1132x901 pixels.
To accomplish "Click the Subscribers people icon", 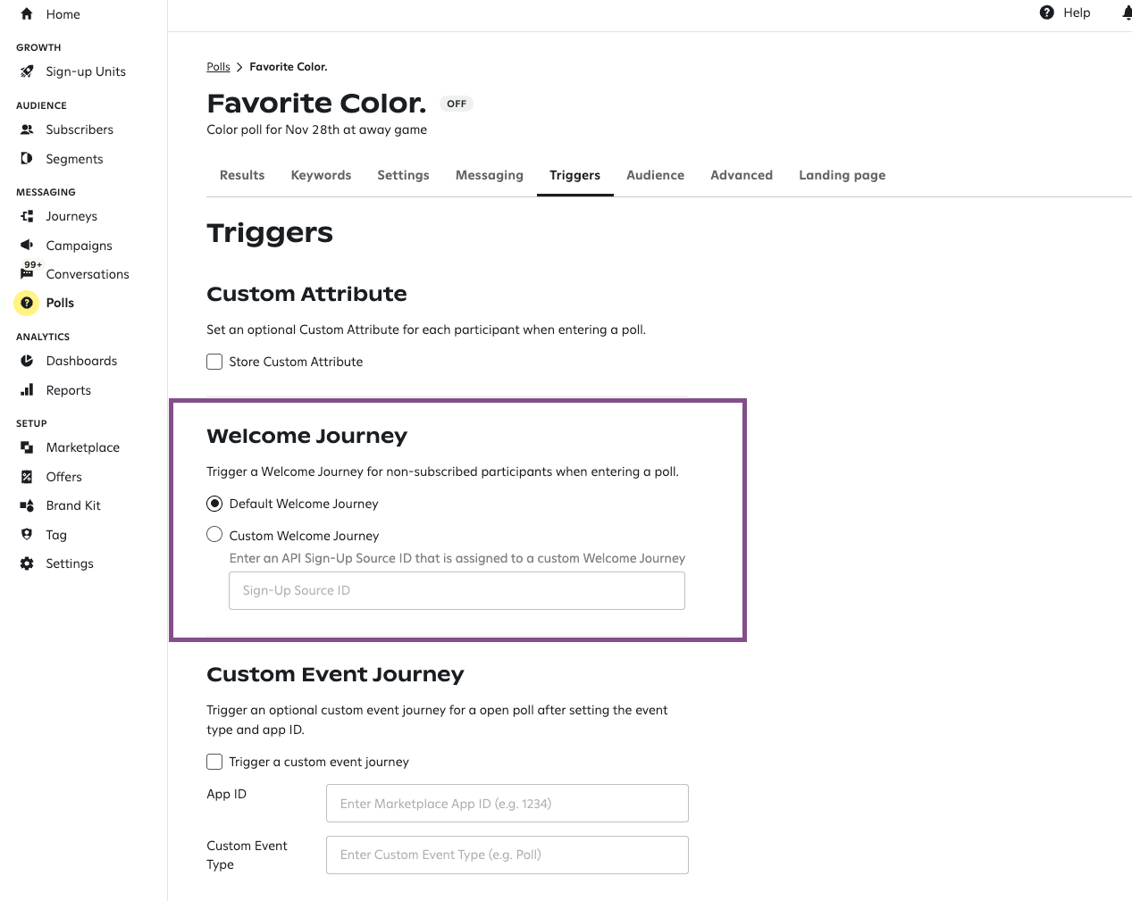I will tap(27, 129).
